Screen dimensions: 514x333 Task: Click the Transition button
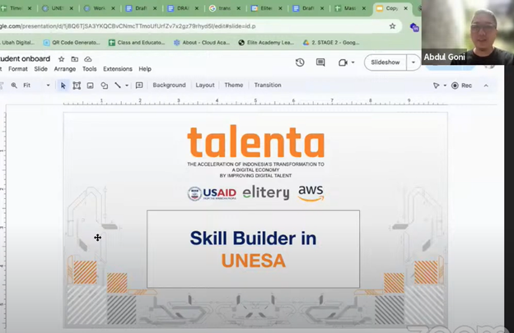268,85
